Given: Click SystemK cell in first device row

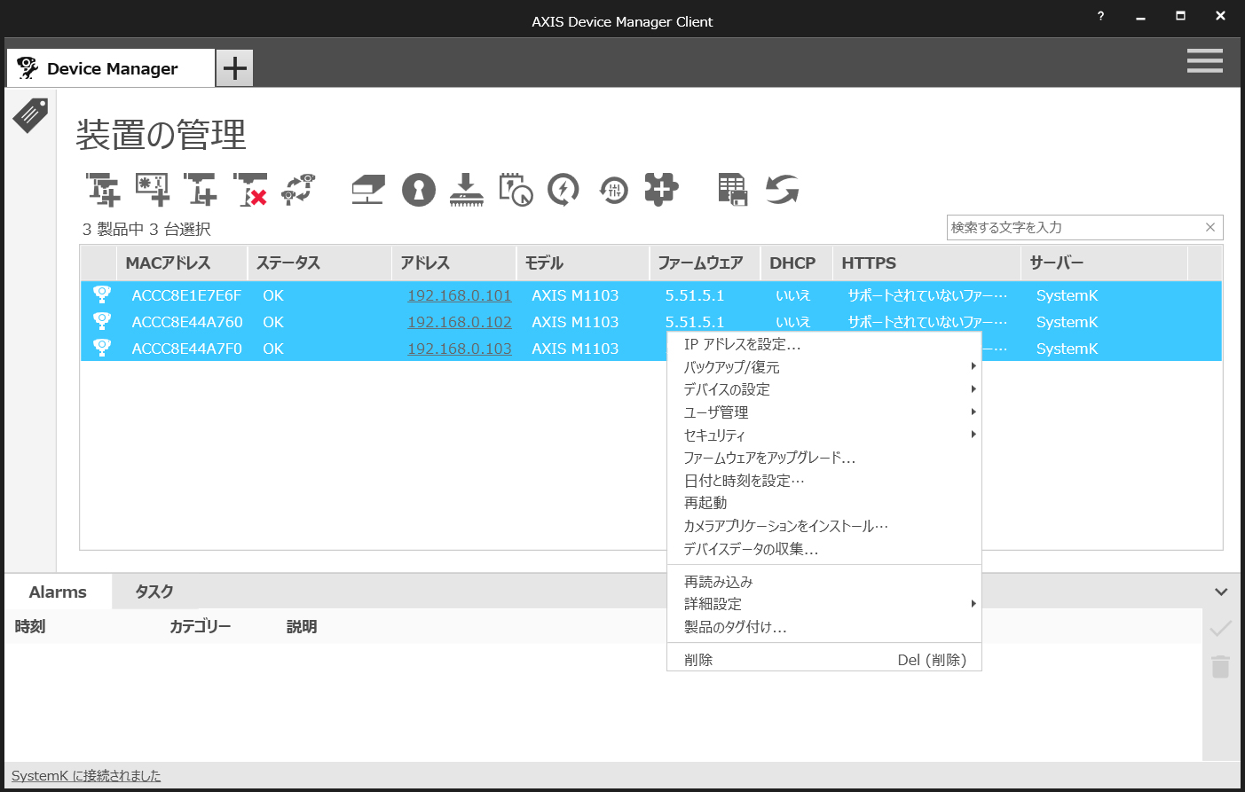Looking at the screenshot, I should [1068, 295].
